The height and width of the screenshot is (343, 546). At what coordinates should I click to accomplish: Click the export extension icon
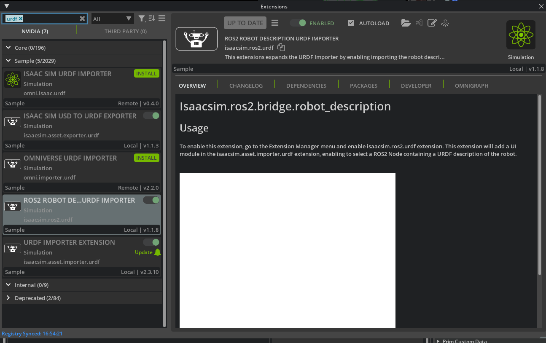pos(445,23)
